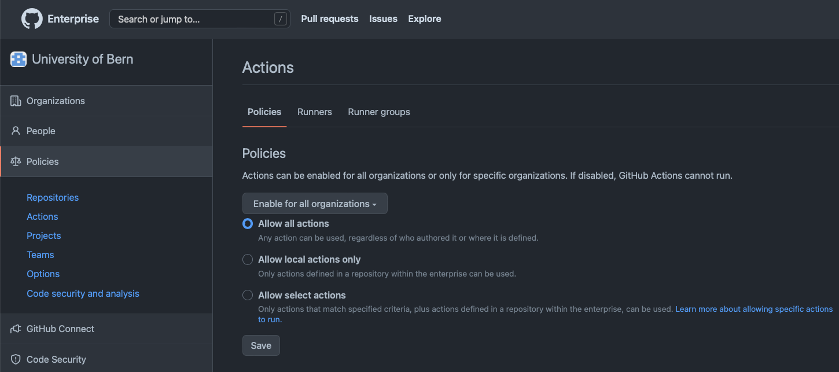Click the Code Security shield icon
The height and width of the screenshot is (372, 839).
point(16,359)
